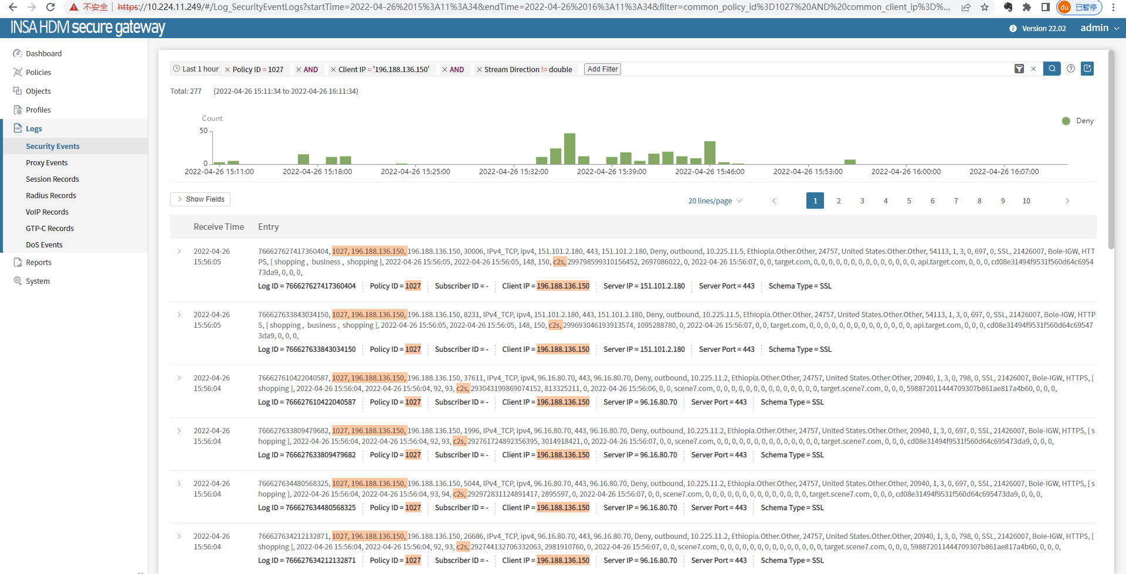Open the help question mark icon
Screen dimensions: 1126x574
point(1071,69)
